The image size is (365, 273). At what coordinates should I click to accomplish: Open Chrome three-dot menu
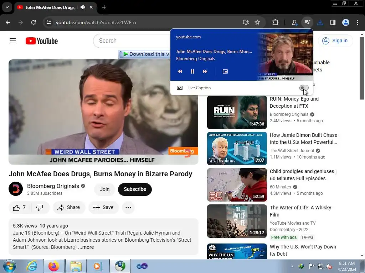click(358, 22)
